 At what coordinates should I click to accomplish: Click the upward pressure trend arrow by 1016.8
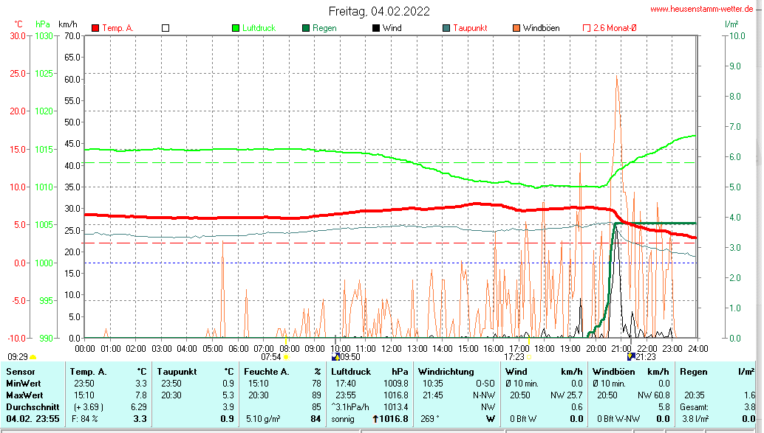(375, 419)
